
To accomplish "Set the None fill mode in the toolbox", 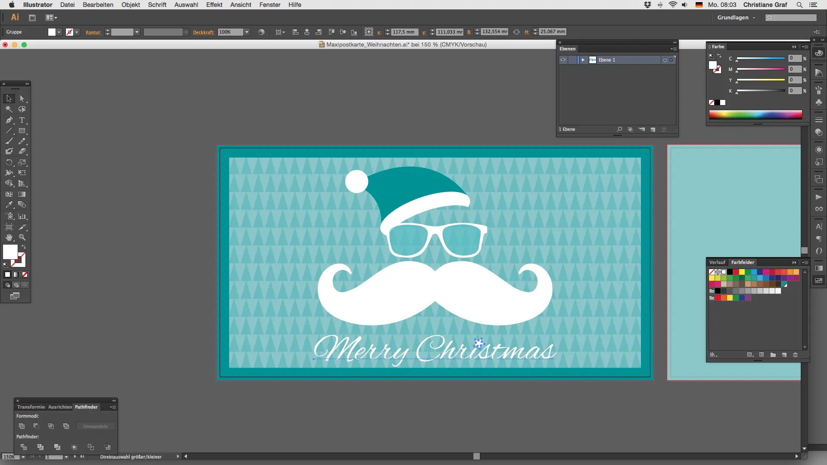I will pos(25,274).
